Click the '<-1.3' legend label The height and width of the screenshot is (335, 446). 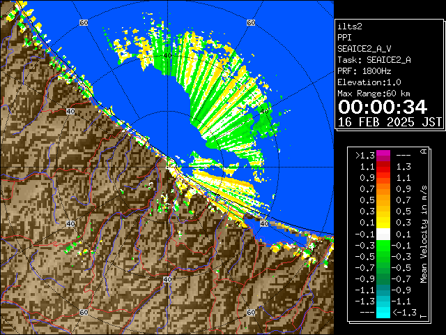(404, 313)
